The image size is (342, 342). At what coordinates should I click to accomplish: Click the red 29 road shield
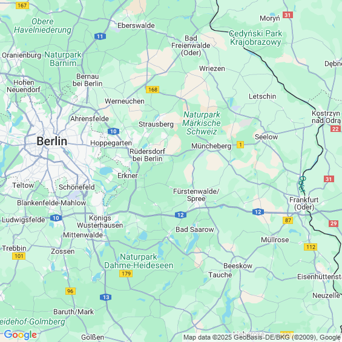coord(334,223)
